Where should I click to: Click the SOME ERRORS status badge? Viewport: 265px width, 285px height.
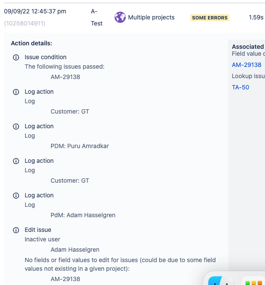(210, 18)
